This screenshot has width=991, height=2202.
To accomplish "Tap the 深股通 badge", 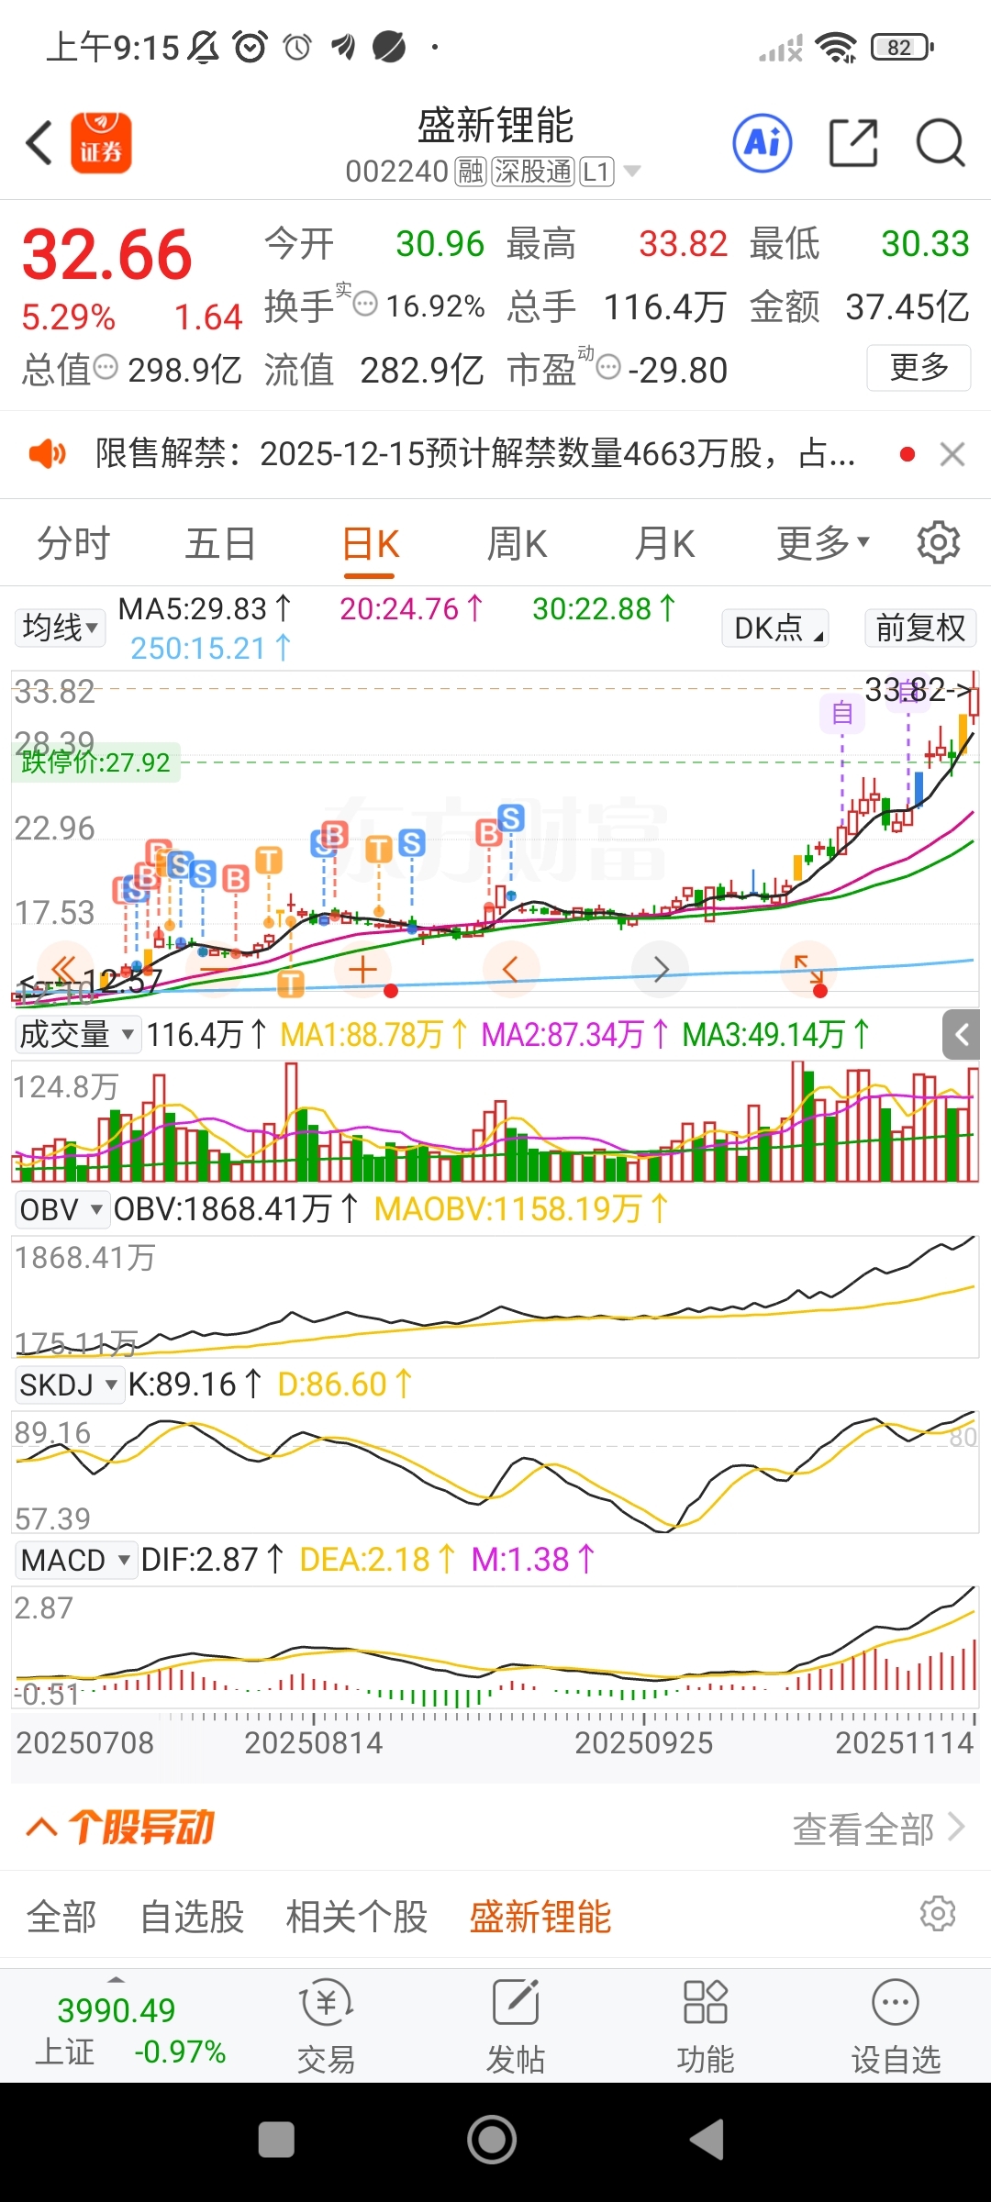I will pyautogui.click(x=532, y=172).
